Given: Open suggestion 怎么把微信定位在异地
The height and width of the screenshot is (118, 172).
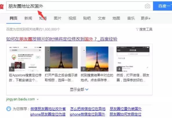Looking at the screenshot, I should click(x=88, y=109).
